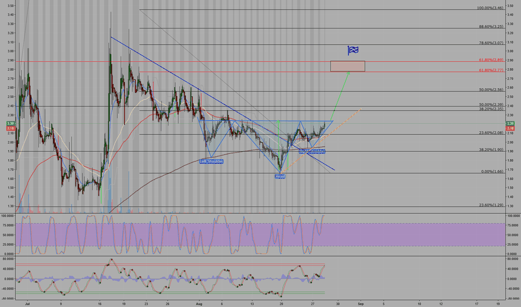Click the green projection arrow toward the target box
The height and width of the screenshot is (307, 521).
tap(340, 96)
